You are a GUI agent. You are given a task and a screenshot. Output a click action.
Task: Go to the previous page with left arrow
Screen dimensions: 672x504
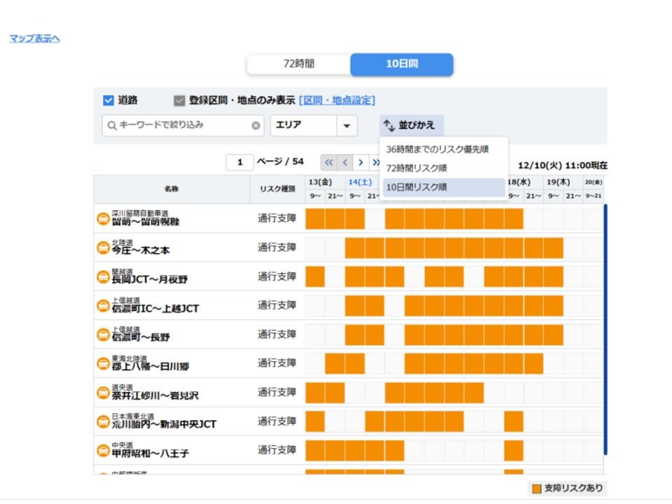(344, 162)
